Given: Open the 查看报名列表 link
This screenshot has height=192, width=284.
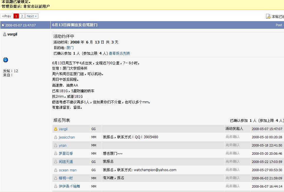Looking at the screenshot, I should (x=119, y=53).
